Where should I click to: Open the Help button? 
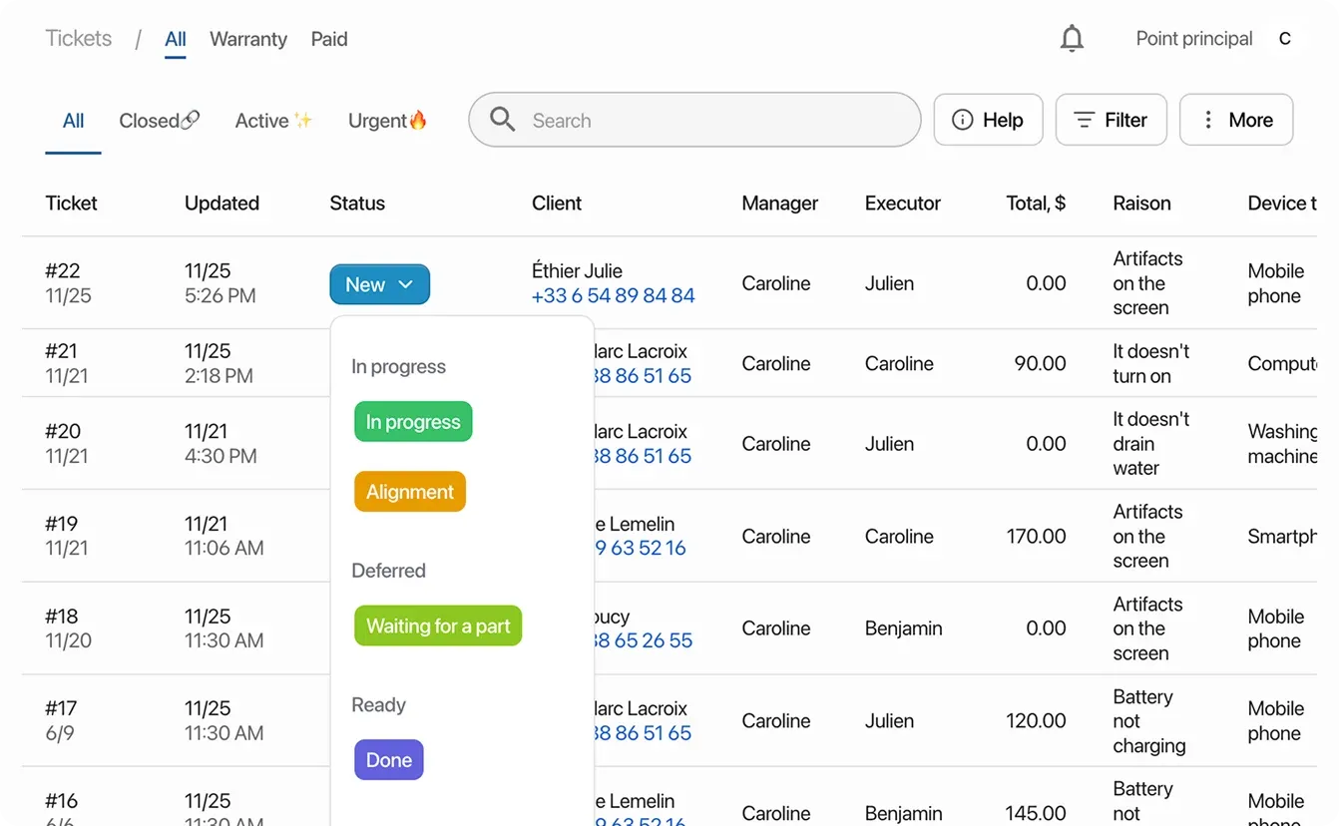pos(988,120)
